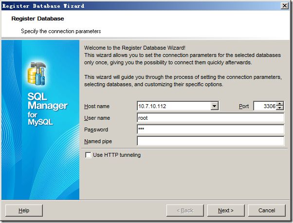Image resolution: width=293 pixels, height=223 pixels.
Task: Cancel the Register Database Wizard
Action: pyautogui.click(x=267, y=210)
